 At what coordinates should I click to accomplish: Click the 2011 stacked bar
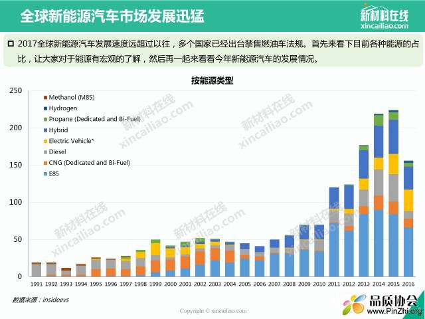[334, 232]
